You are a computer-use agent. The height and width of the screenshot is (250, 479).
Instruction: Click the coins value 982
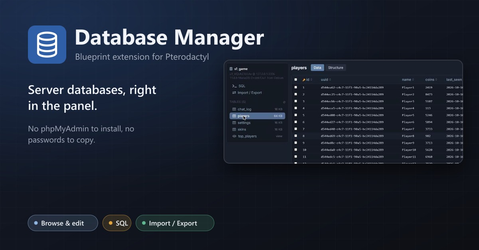coord(428,136)
